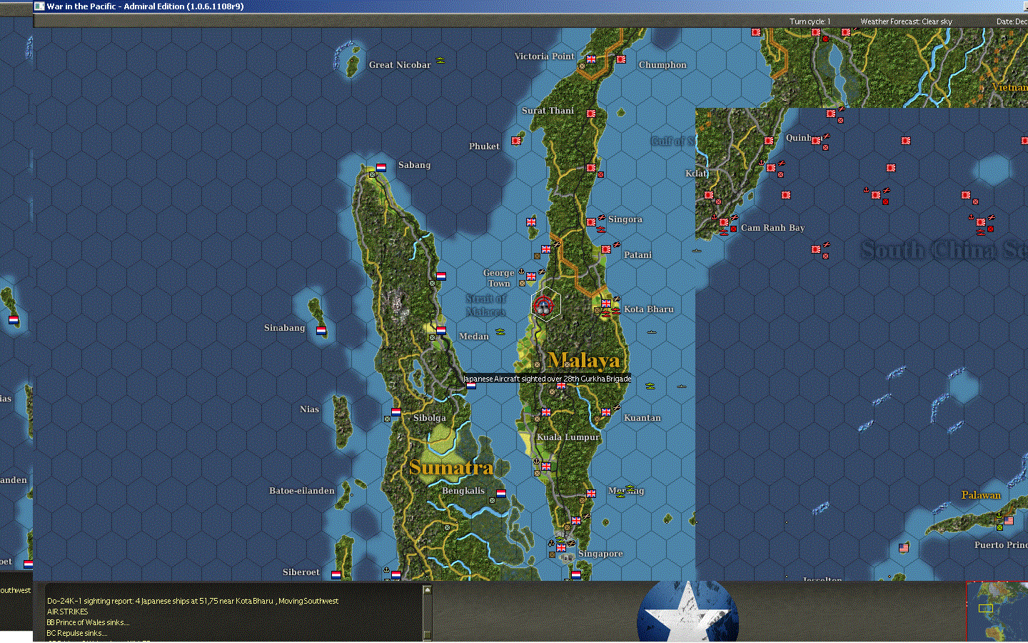This screenshot has height=643, width=1028.
Task: Click the Palawan island label
Action: click(x=981, y=495)
